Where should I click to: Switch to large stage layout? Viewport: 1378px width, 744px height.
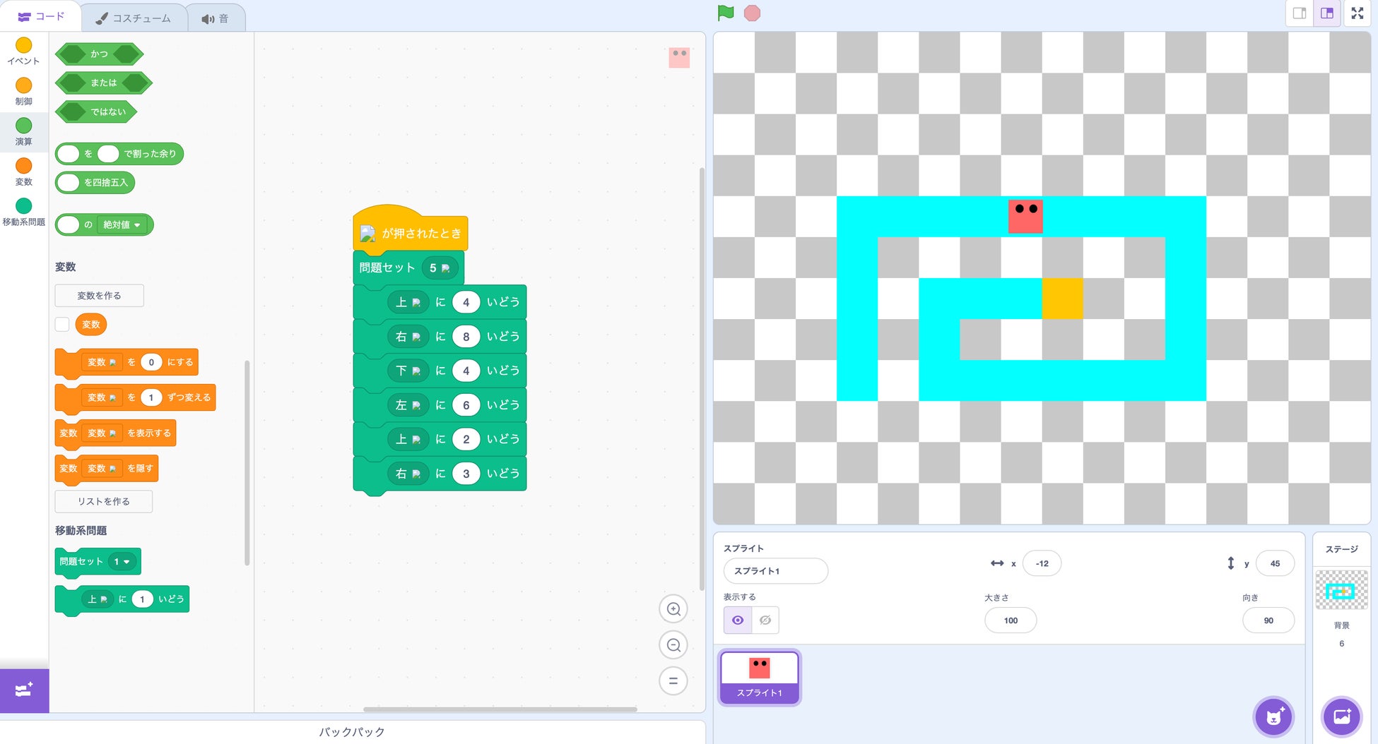point(1327,13)
